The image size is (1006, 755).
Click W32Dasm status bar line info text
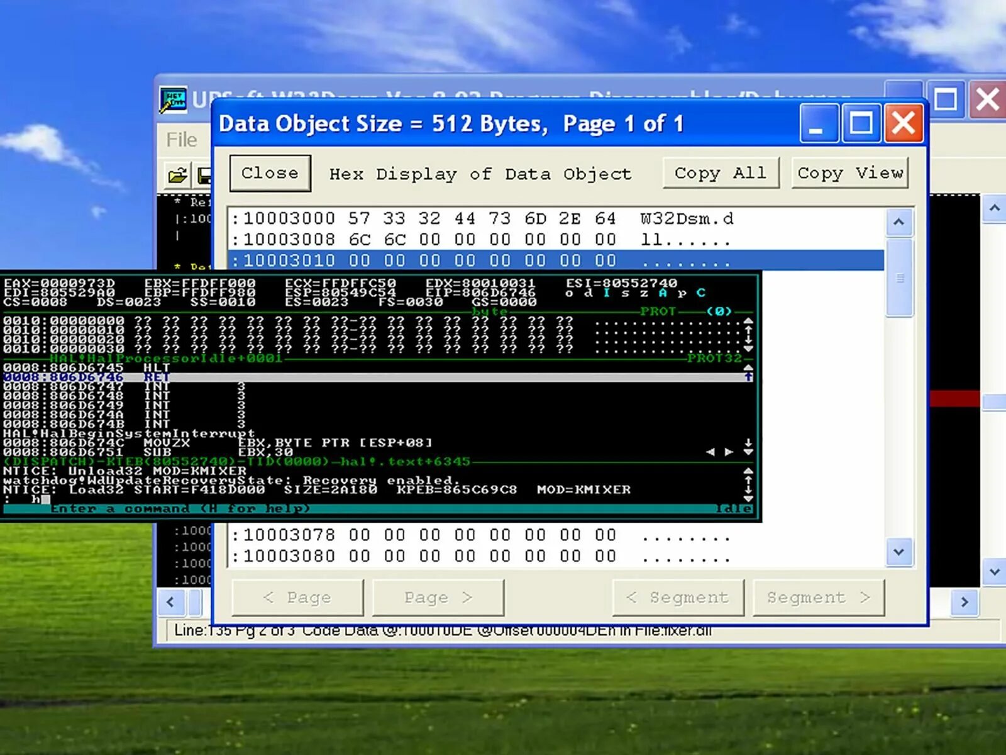click(x=443, y=630)
